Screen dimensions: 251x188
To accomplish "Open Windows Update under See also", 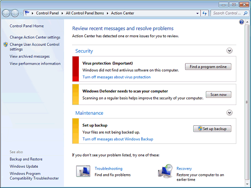I will coord(24,166).
